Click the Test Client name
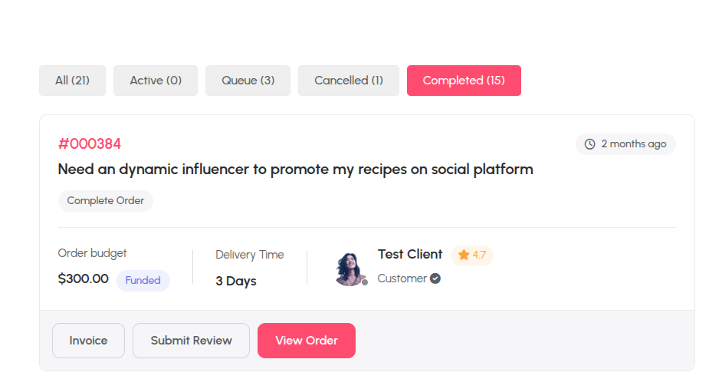The height and width of the screenshot is (379, 709). pyautogui.click(x=410, y=255)
